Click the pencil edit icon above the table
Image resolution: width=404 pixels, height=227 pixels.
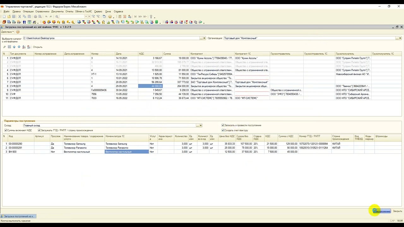4,47
